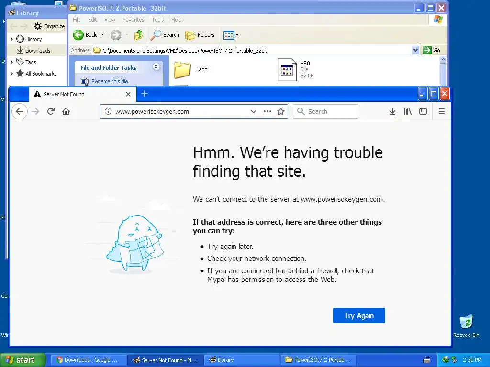
Task: Open Explorer Help menu
Action: pyautogui.click(x=176, y=20)
